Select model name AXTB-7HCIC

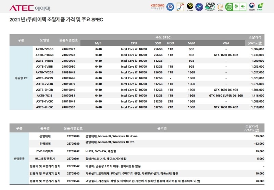(45, 107)
